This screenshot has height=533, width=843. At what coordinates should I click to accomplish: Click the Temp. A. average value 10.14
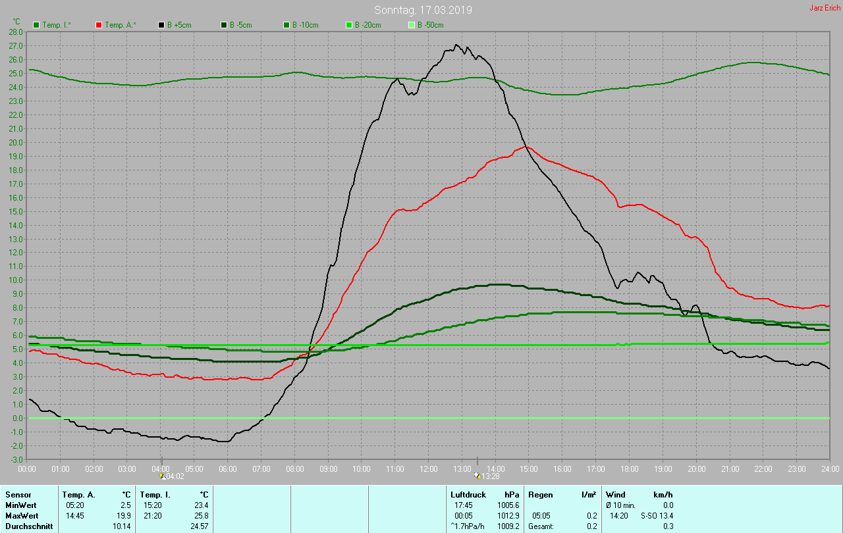[x=122, y=526]
